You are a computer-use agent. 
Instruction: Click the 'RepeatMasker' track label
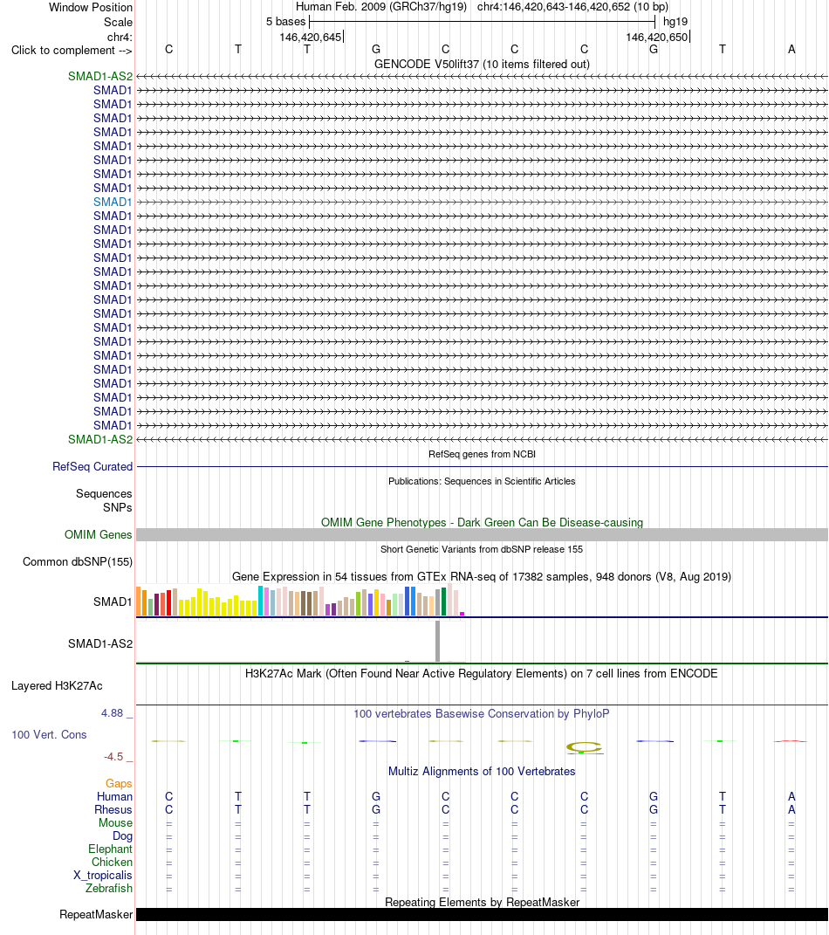[96, 915]
